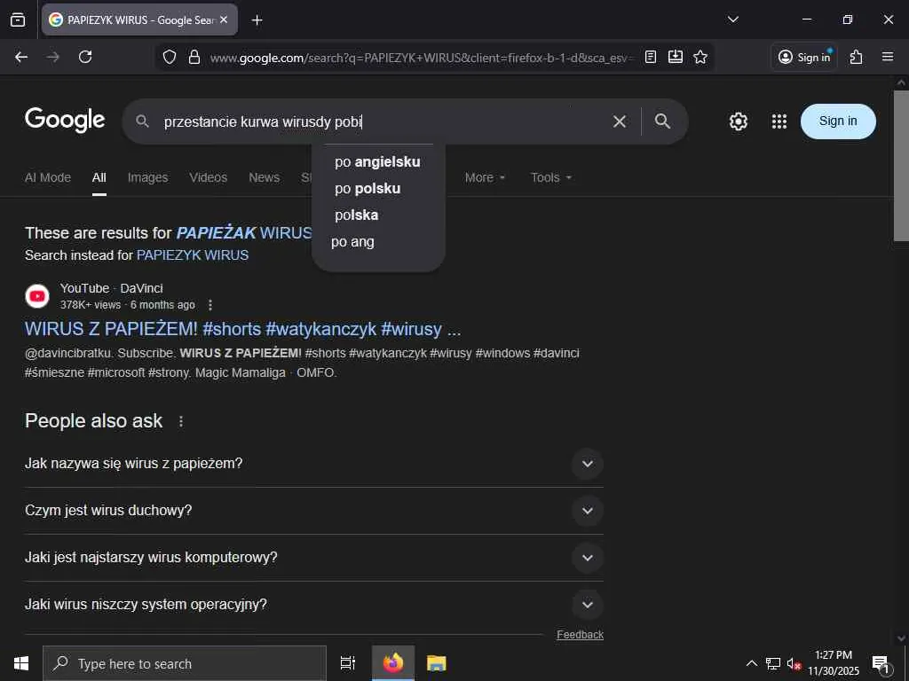This screenshot has height=681, width=909.
Task: Open File Explorer from taskbar
Action: tap(437, 663)
